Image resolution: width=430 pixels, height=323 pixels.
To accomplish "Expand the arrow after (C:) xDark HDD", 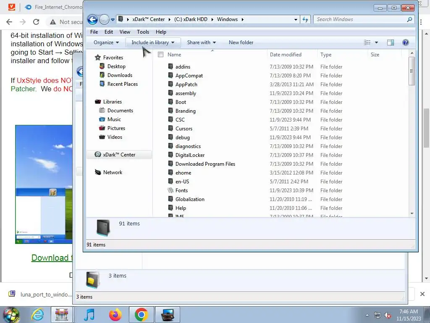I will pyautogui.click(x=212, y=19).
